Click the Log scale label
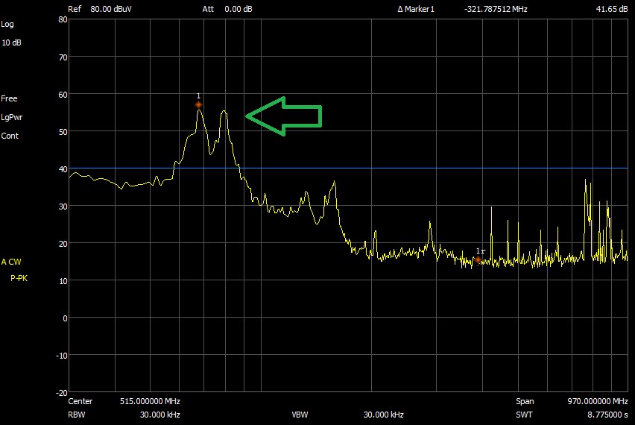The height and width of the screenshot is (425, 635). pos(7,25)
